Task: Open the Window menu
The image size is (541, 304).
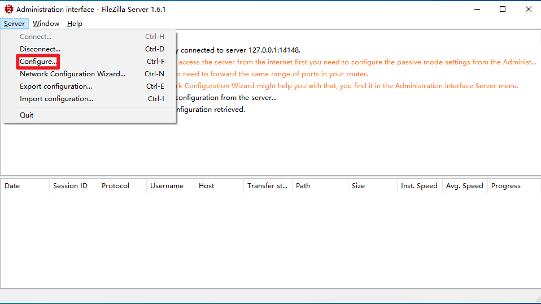Action: point(46,24)
